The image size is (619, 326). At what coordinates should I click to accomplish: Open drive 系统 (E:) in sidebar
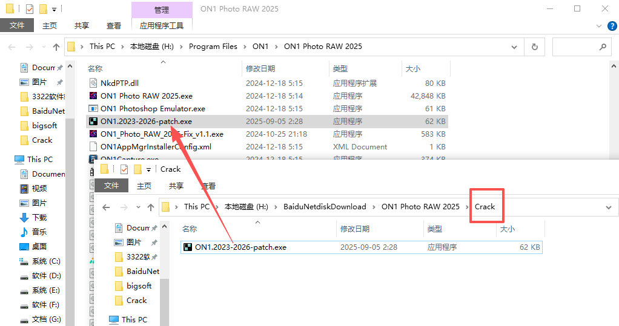40,290
